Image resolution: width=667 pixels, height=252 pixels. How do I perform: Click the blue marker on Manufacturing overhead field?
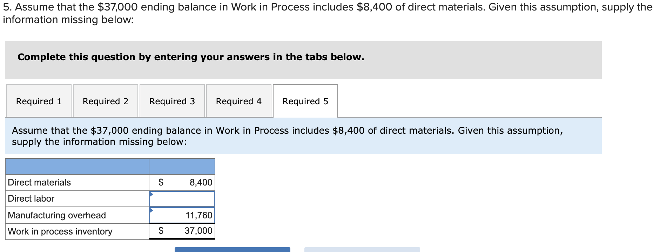151,210
